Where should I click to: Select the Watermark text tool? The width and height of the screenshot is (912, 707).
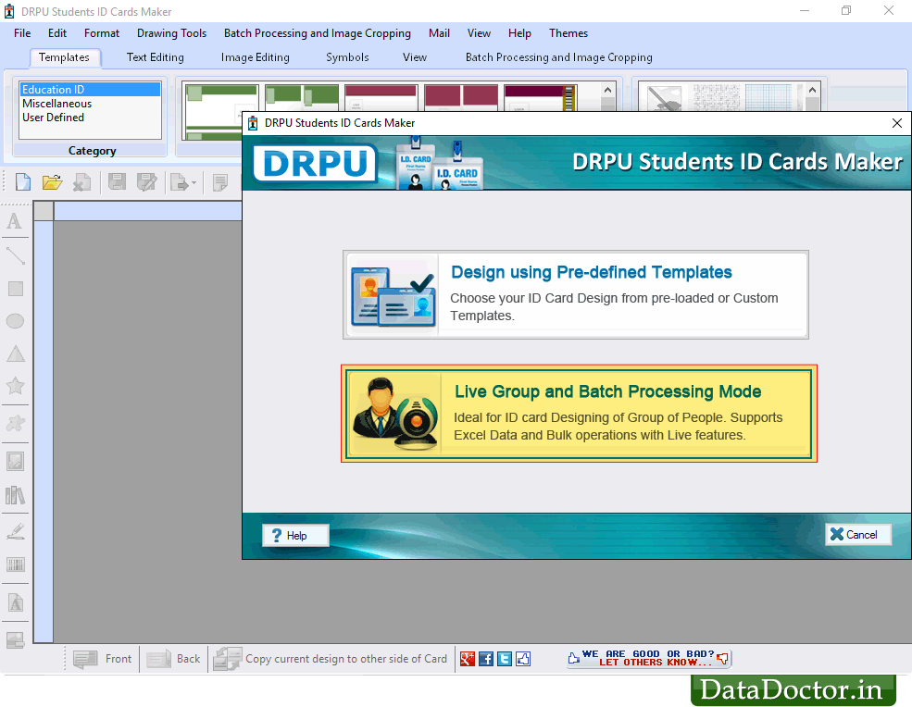[x=16, y=603]
